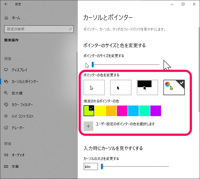The width and height of the screenshot is (200, 179).
Task: Click the high contrast sun icon
Action: 6,116
